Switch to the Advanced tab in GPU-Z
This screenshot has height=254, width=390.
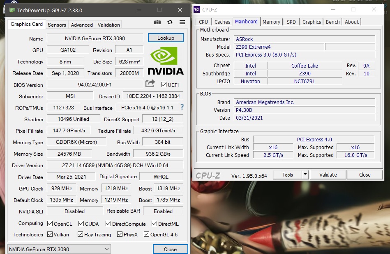82,25
